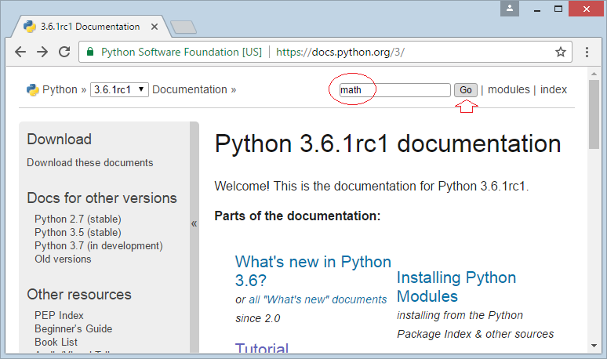Open What's new in Python 3.6?
607x359 pixels.
[313, 271]
